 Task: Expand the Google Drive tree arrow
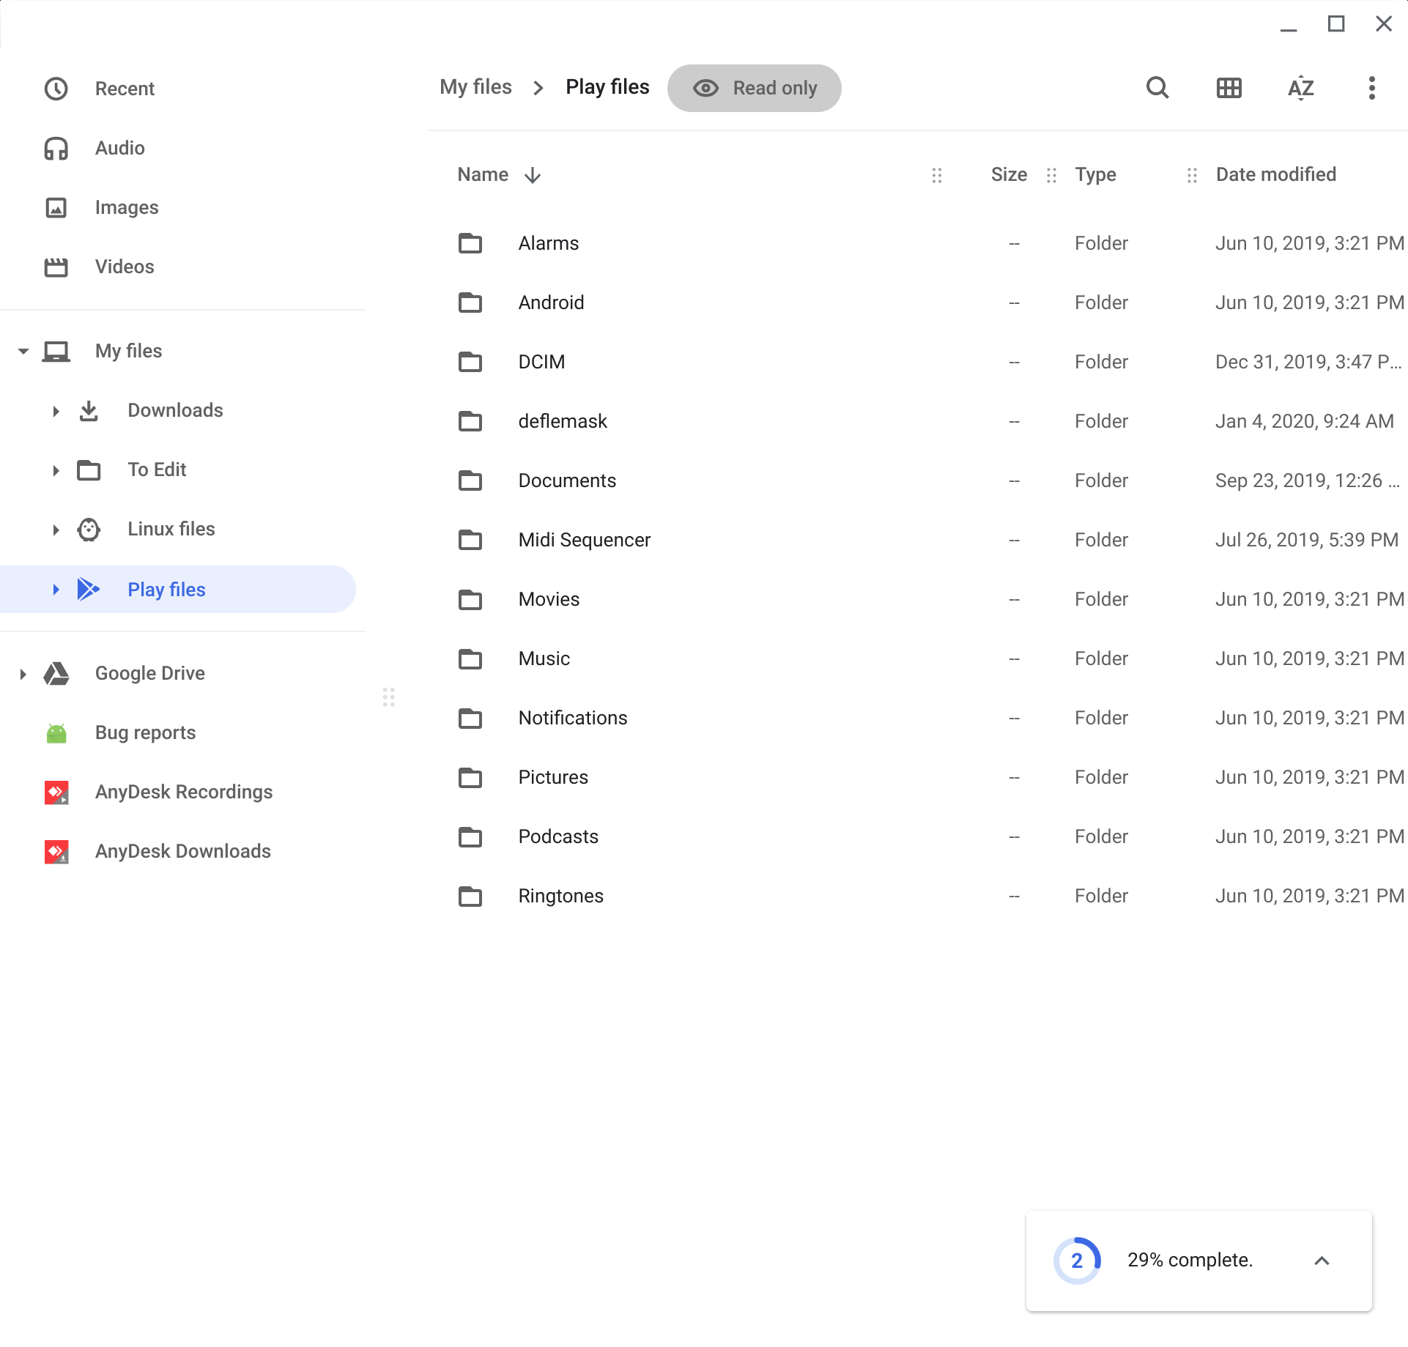[x=23, y=674]
